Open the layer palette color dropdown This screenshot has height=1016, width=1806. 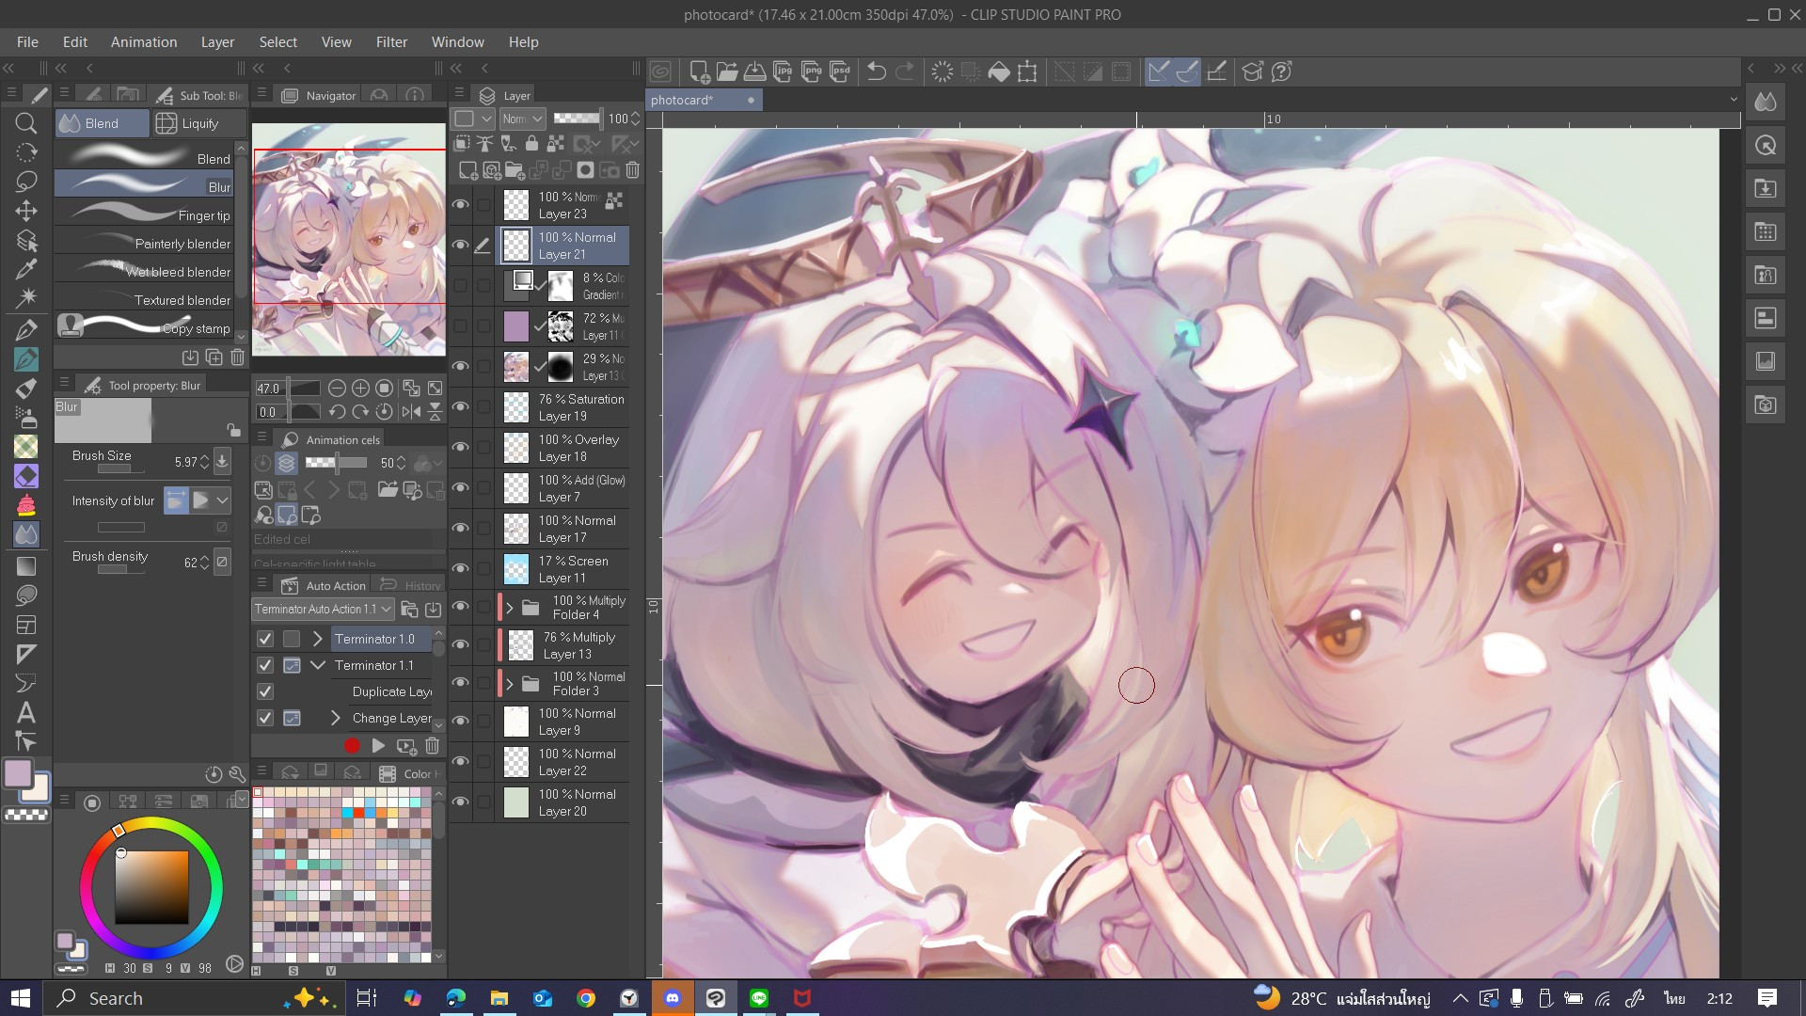click(473, 119)
